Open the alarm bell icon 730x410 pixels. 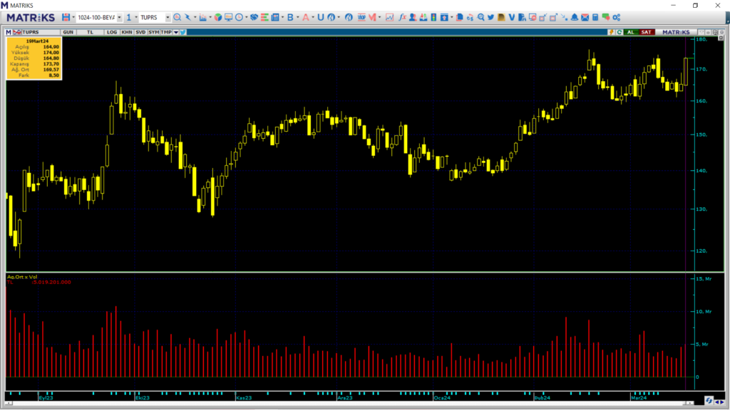tap(575, 17)
